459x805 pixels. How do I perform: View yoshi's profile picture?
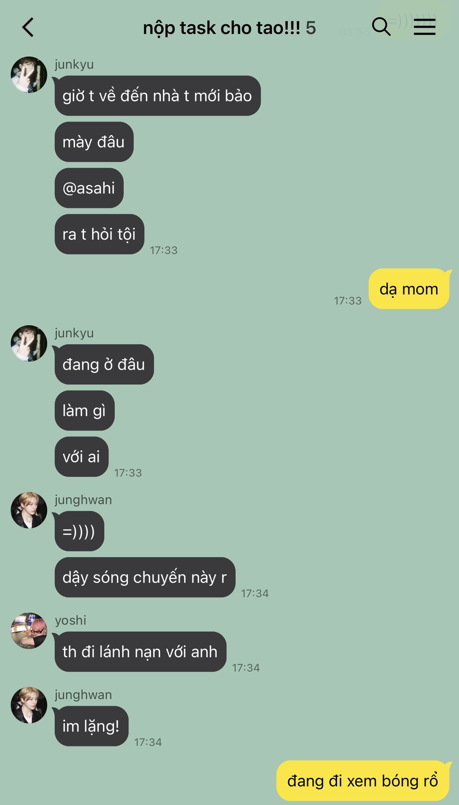tap(29, 631)
